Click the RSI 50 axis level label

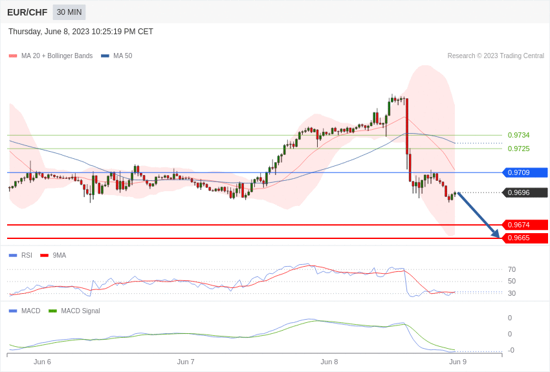click(512, 282)
